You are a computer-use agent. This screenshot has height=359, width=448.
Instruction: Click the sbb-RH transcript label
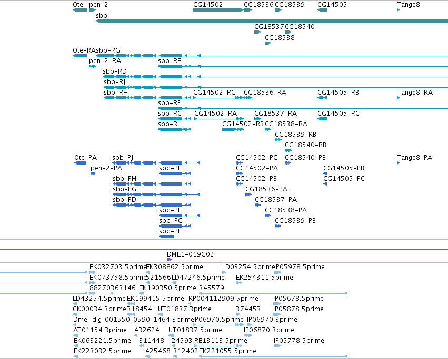coord(116,93)
